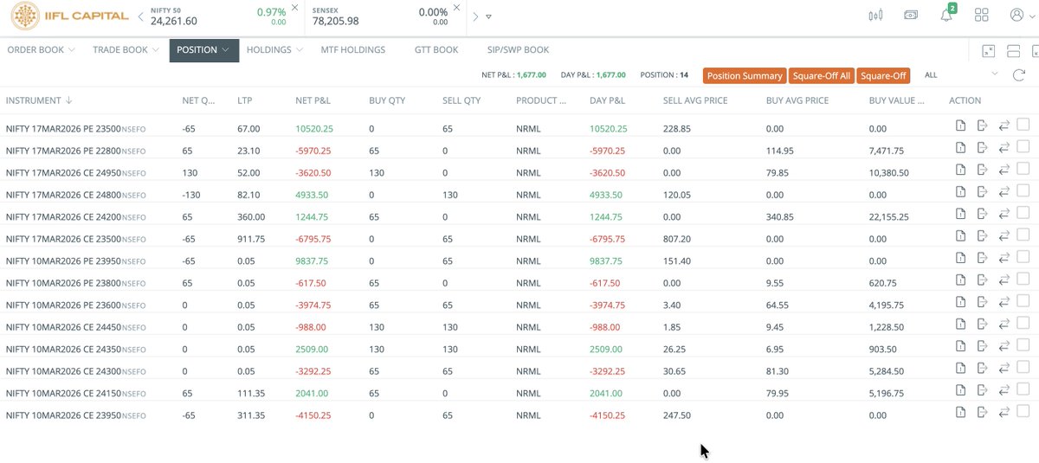
Task: Expand the HOLDINGS dropdown arrow
Action: point(300,50)
